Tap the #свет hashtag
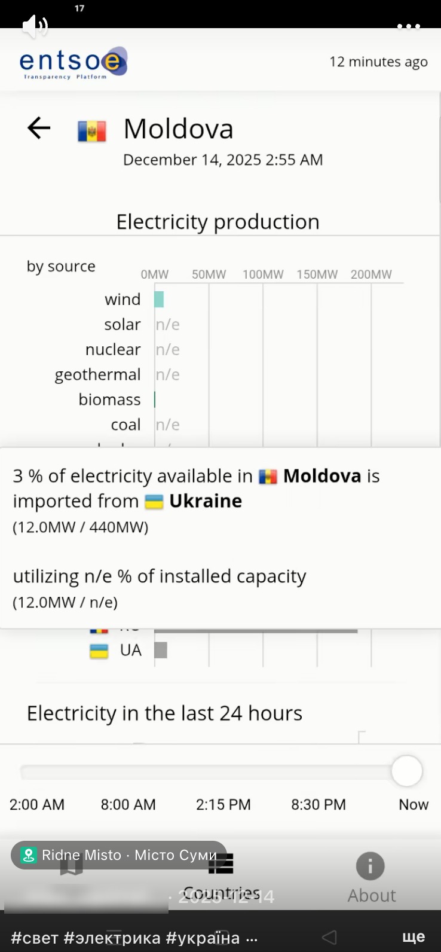 (35, 938)
